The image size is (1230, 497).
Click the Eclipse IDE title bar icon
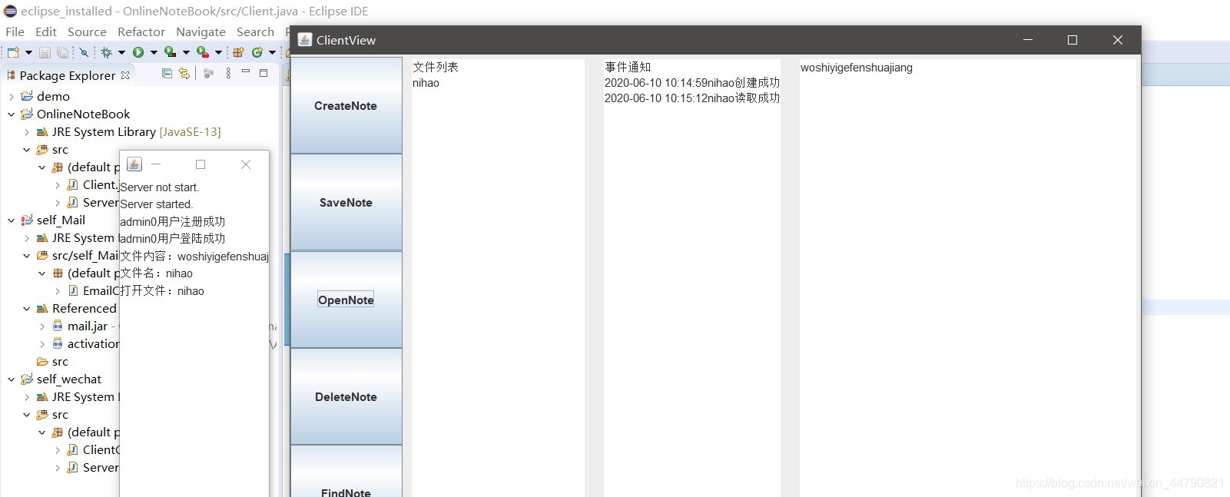tap(10, 11)
